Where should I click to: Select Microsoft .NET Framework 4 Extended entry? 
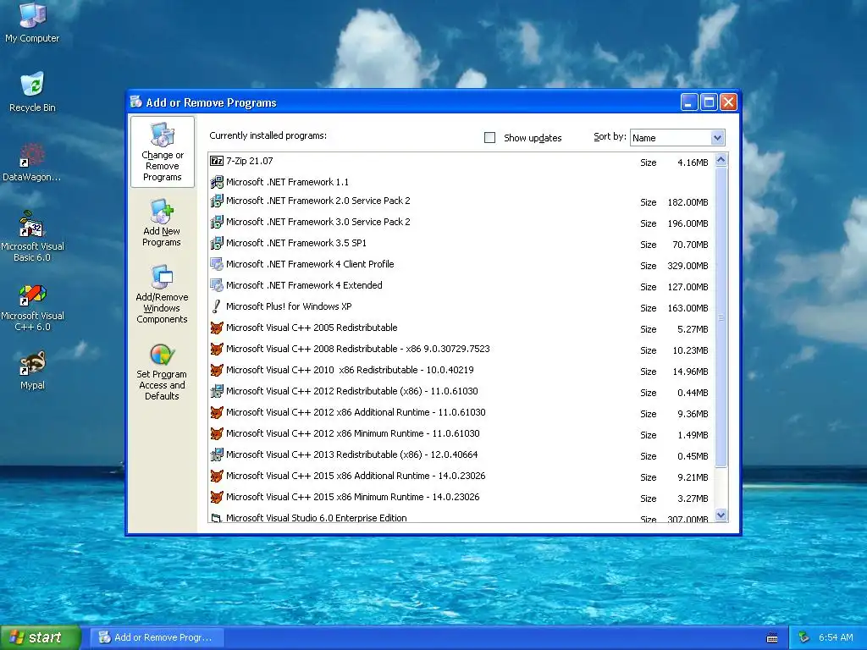tap(304, 285)
